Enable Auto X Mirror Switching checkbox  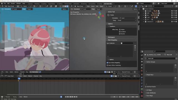pos(107,65)
